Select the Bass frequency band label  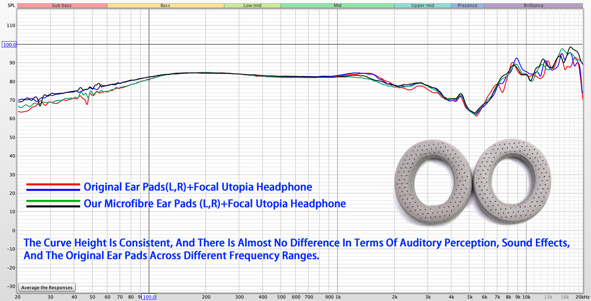pyautogui.click(x=165, y=6)
